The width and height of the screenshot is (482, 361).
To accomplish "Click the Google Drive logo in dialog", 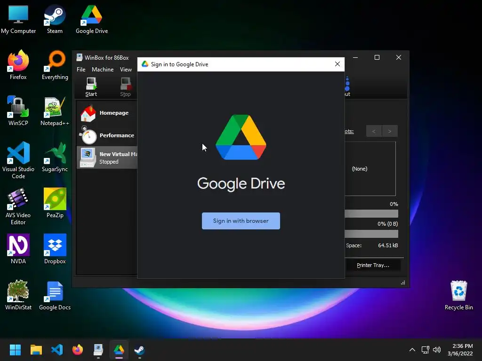I will 241,137.
